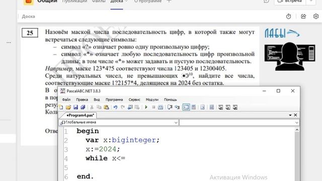Run the program with the green play icon
The height and width of the screenshot is (181, 322).
coord(146,107)
